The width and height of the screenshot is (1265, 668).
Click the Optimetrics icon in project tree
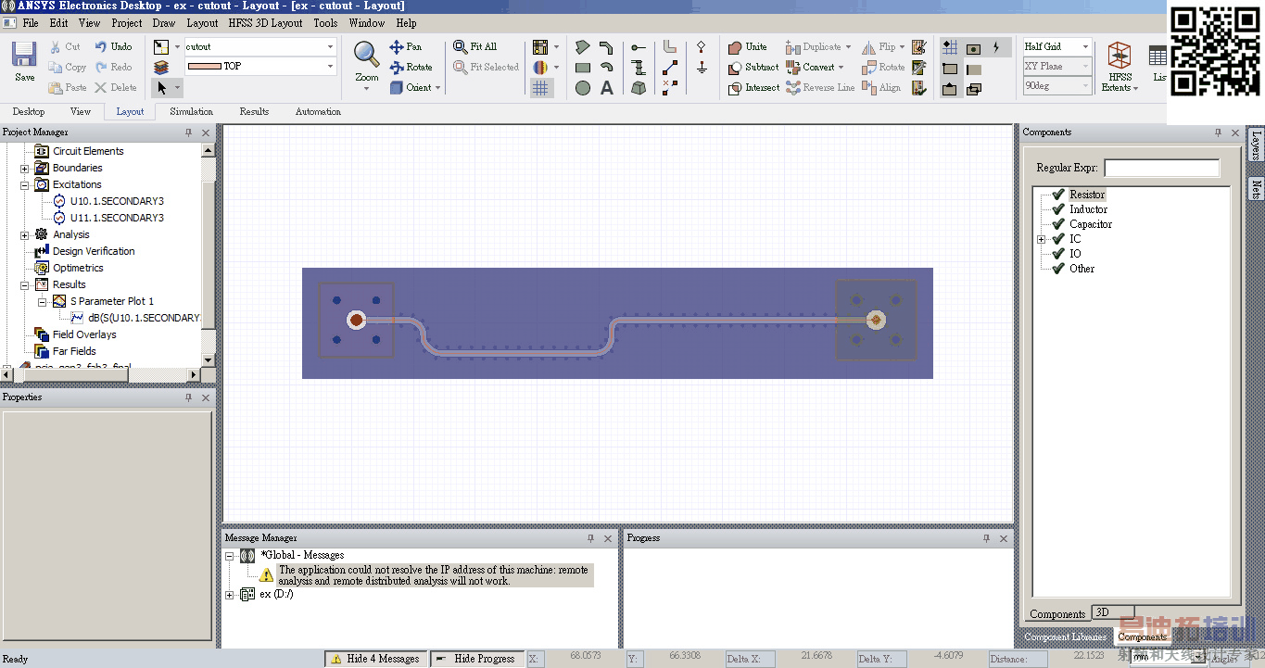(42, 268)
